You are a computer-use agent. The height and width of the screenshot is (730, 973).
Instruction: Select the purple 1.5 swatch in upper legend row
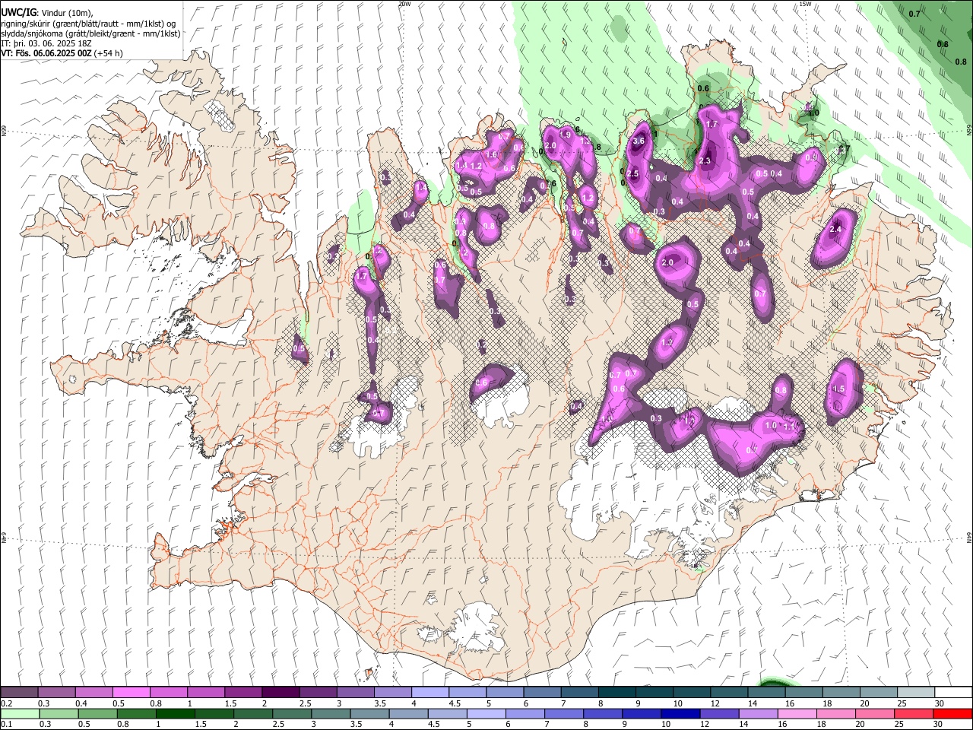[x=242, y=693]
